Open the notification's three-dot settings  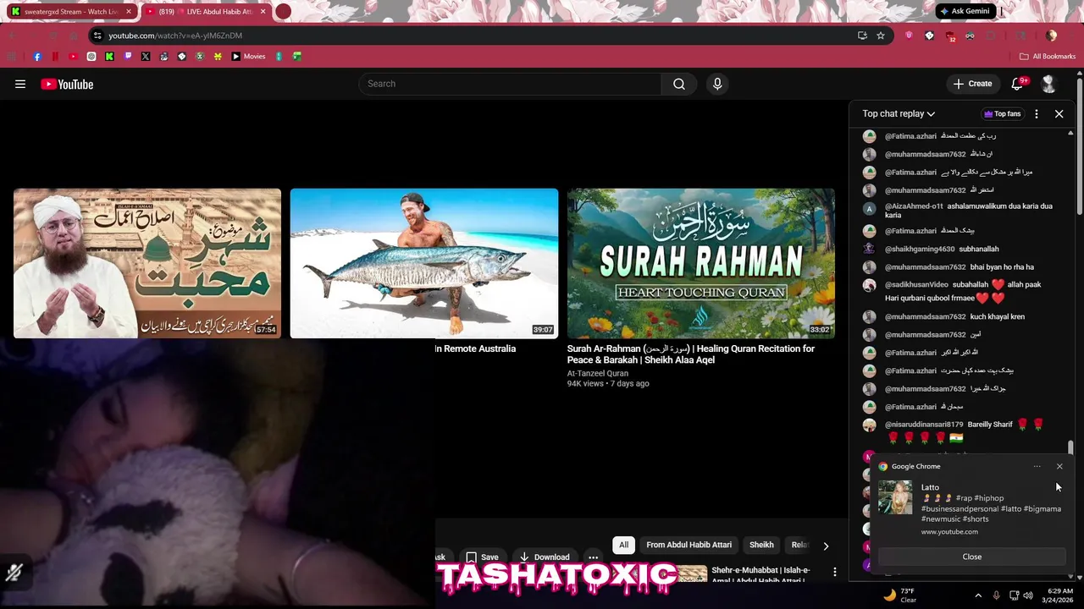pyautogui.click(x=1037, y=466)
